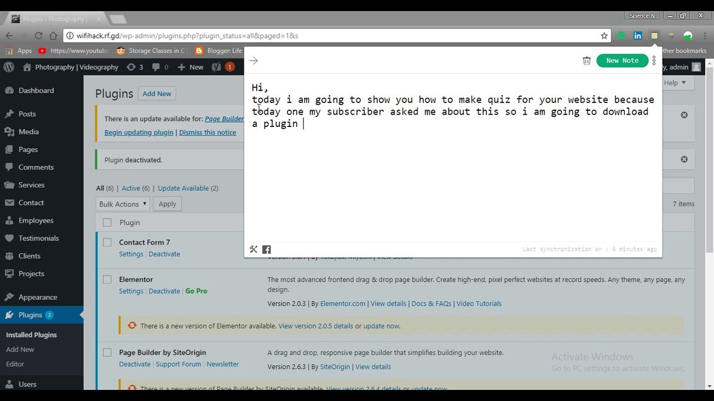Open yellow sticky note extension icon
Screen dimensions: 714x401
coord(654,36)
